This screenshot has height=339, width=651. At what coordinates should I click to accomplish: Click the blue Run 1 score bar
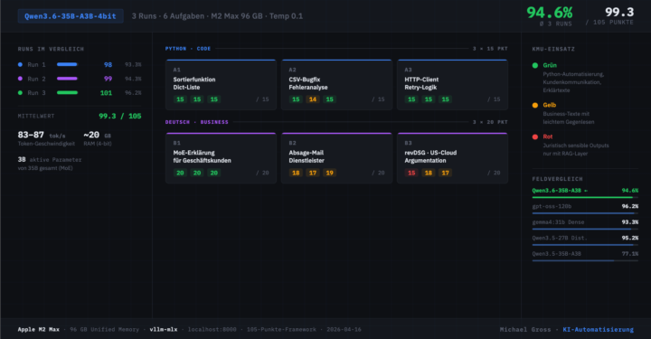tap(67, 65)
